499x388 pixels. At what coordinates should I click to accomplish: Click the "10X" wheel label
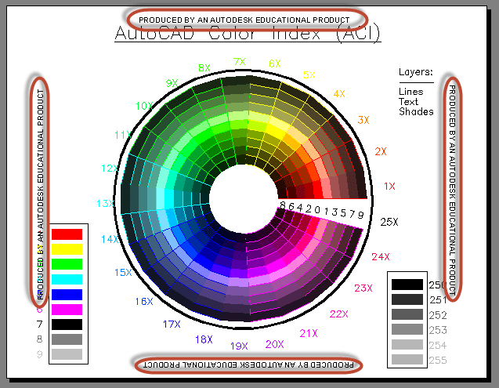[x=144, y=106]
